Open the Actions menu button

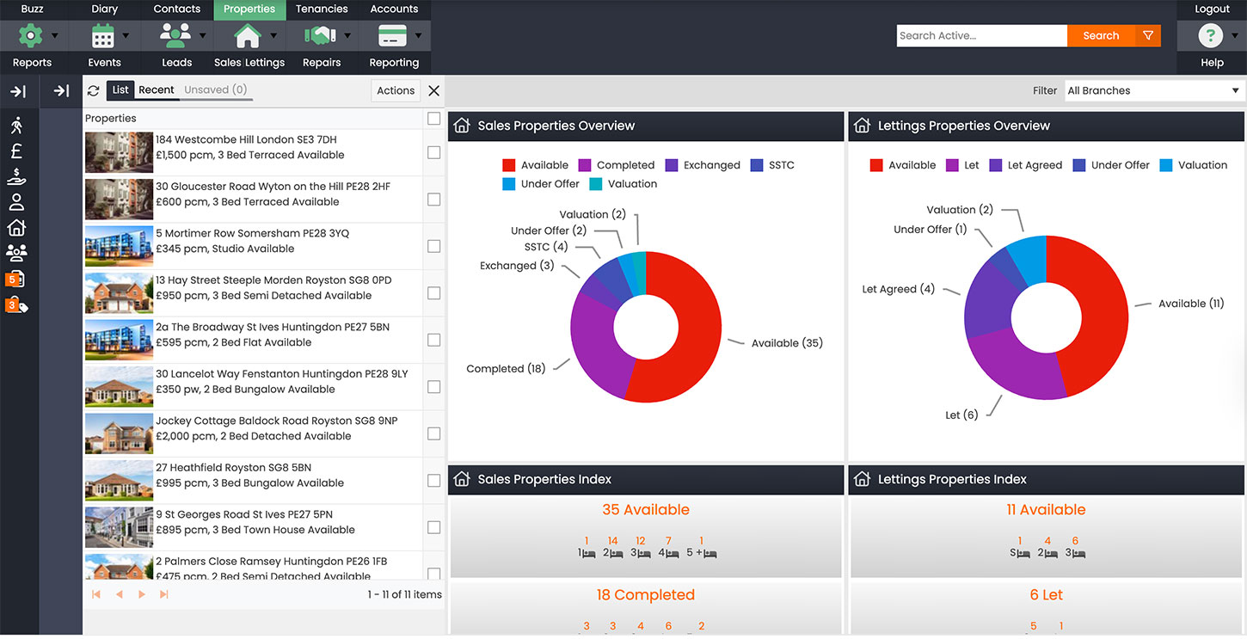395,89
